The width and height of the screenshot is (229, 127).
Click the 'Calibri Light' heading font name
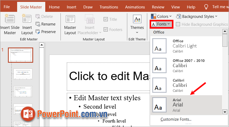coord(185,46)
